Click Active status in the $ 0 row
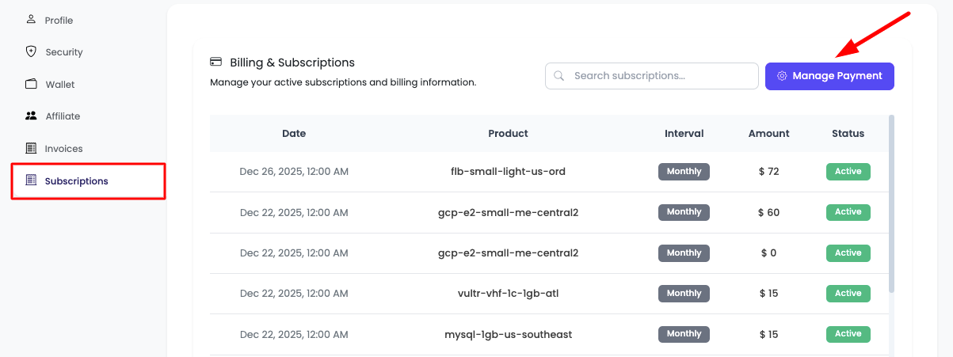This screenshot has height=357, width=953. (x=848, y=253)
